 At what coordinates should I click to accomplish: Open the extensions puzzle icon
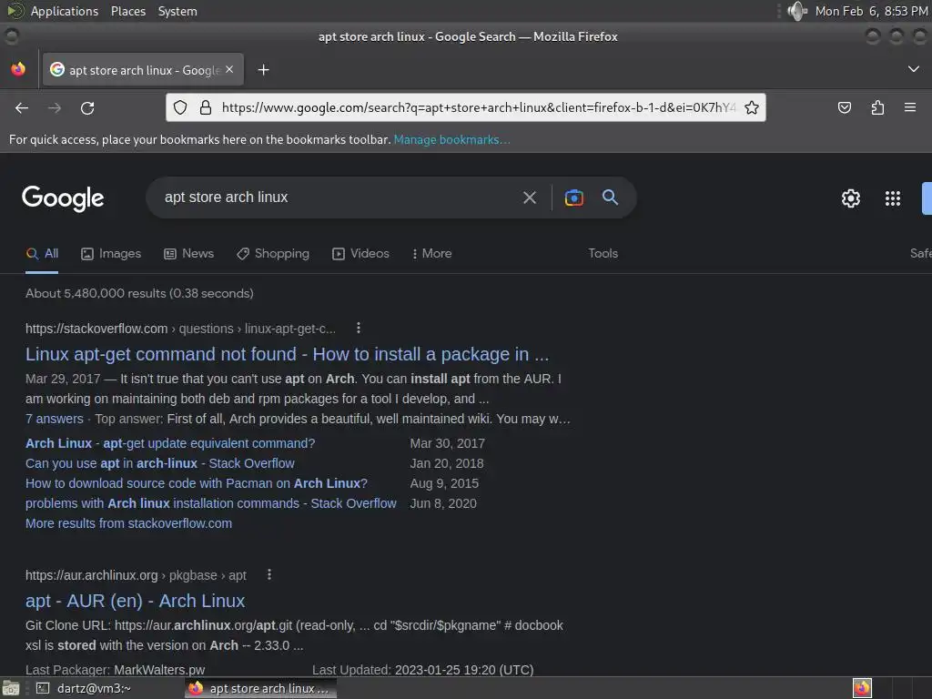click(x=877, y=107)
